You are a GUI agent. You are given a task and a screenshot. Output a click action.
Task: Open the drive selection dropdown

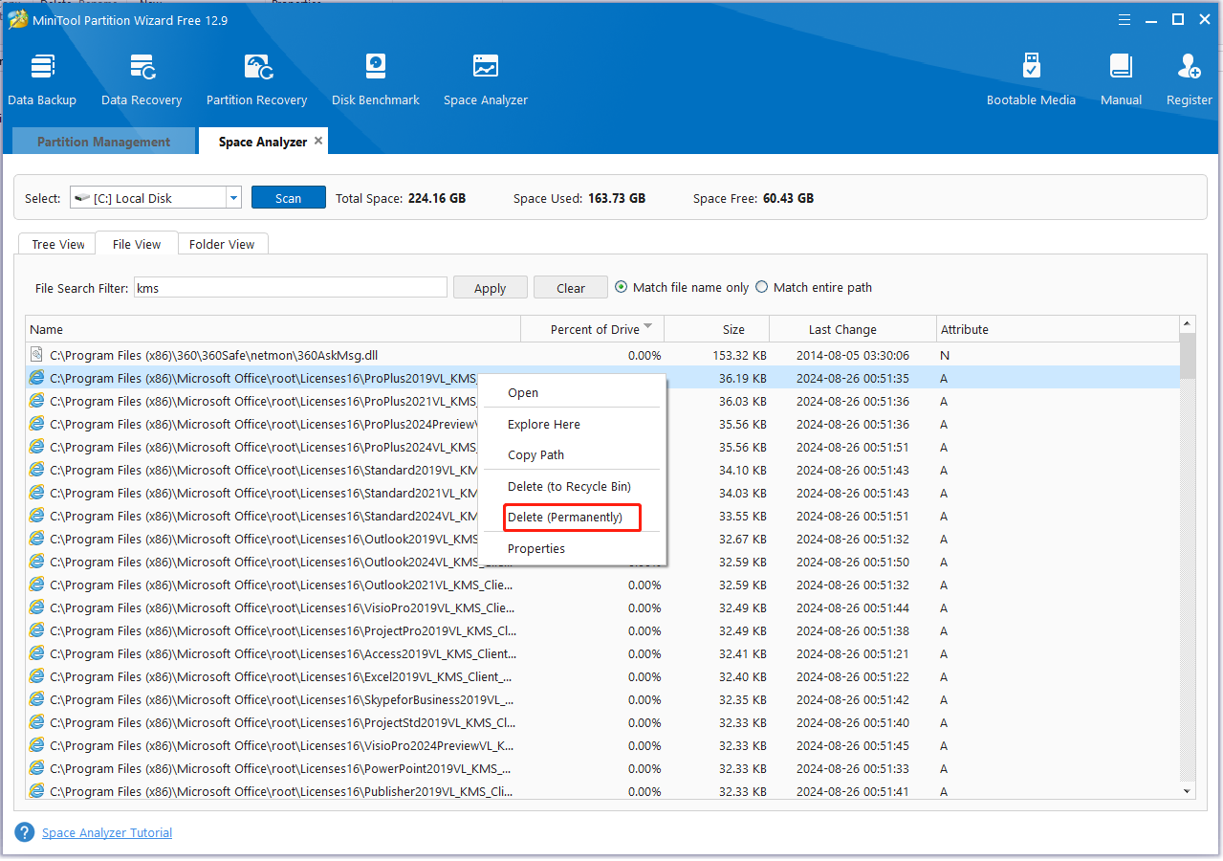[x=233, y=198]
